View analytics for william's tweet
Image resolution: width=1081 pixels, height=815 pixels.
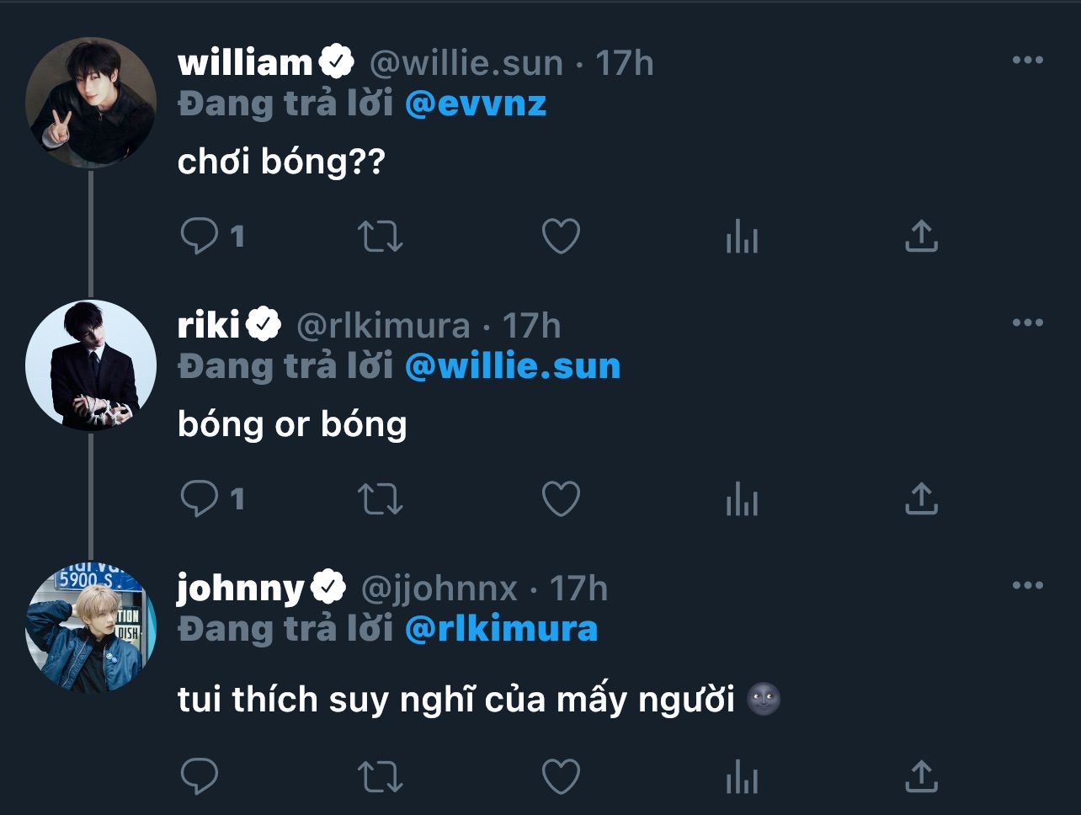pyautogui.click(x=742, y=238)
